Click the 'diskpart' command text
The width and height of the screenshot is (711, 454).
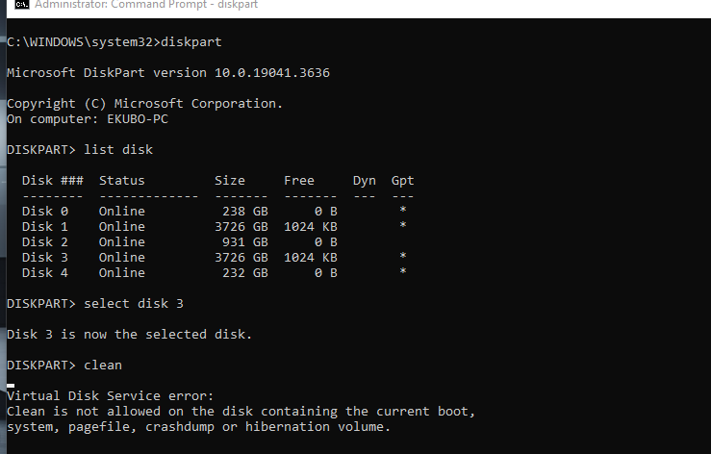(190, 42)
